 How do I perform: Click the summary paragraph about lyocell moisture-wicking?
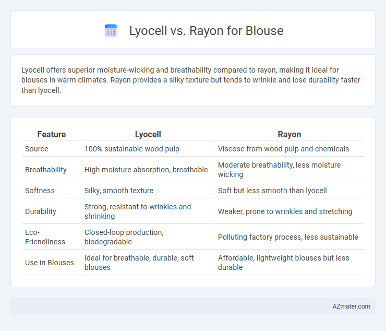coord(191,80)
